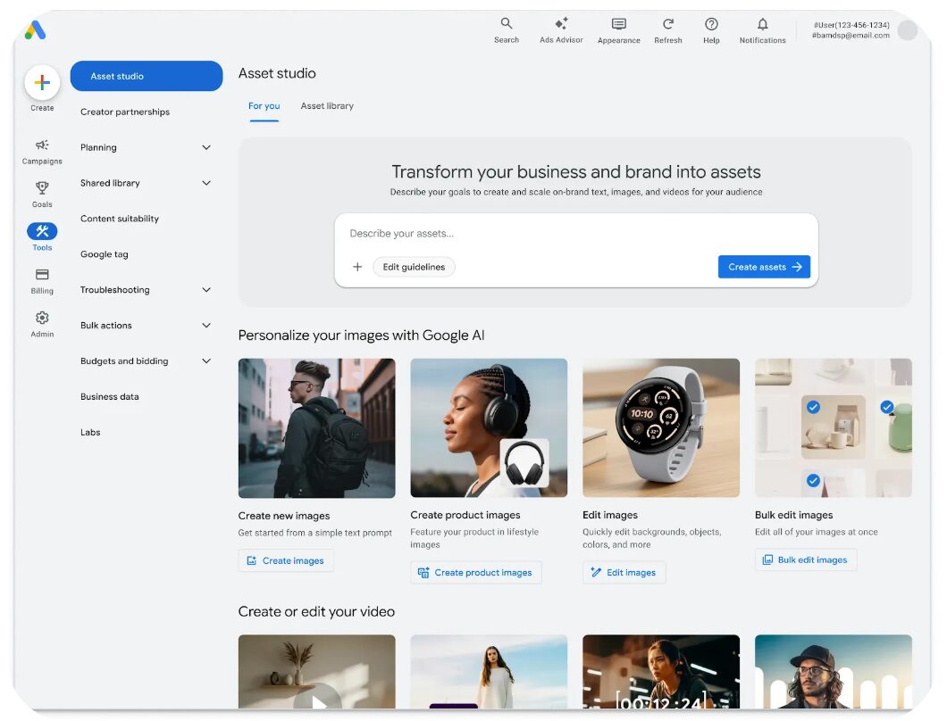Viewport: 947px width, 721px height.
Task: Open Creator partnerships
Action: click(125, 112)
